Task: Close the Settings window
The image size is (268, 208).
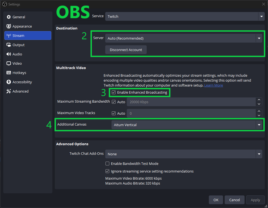Action: 264,4
